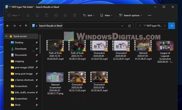Open the Search options dropdown
Screen dimensions: 182x110
[x=131, y=15]
